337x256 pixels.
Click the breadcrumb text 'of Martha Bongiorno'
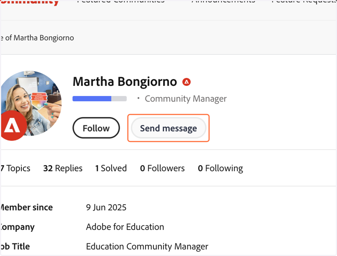pyautogui.click(x=39, y=38)
